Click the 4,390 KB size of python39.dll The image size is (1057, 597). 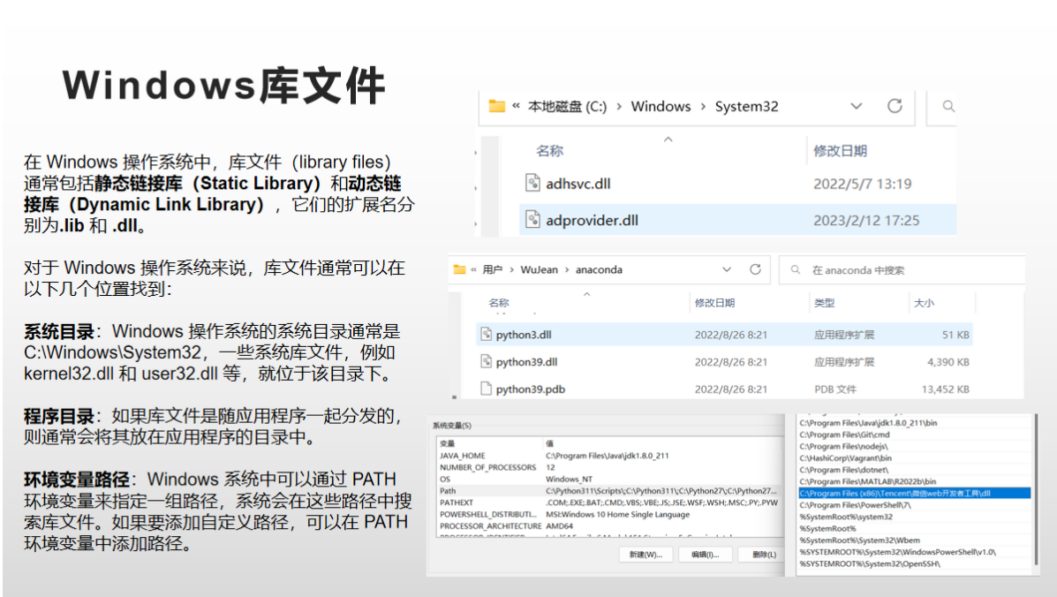point(948,362)
